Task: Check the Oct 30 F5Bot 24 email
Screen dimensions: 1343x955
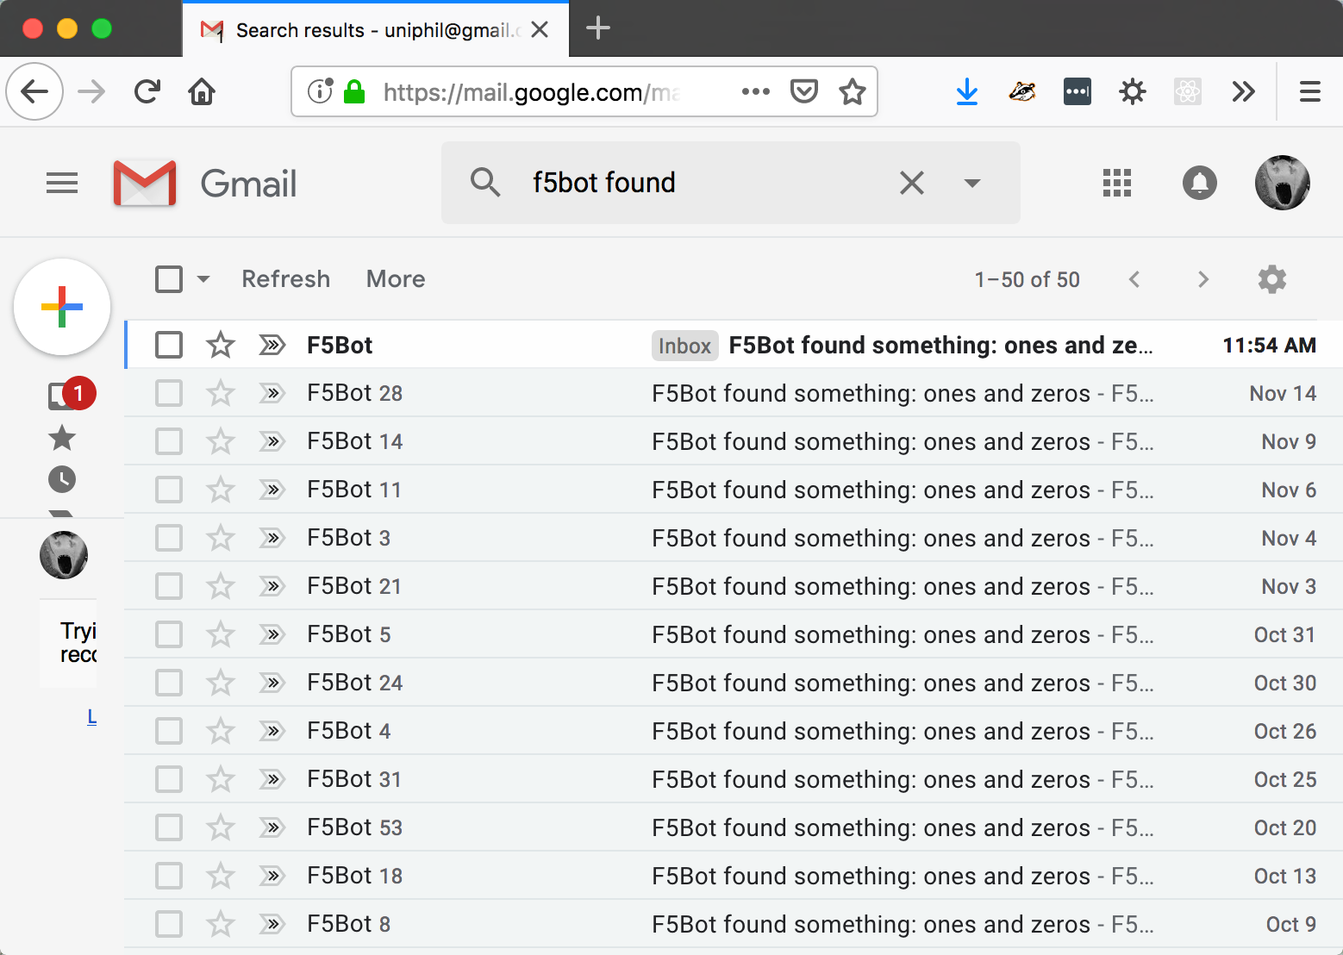Action: click(169, 683)
